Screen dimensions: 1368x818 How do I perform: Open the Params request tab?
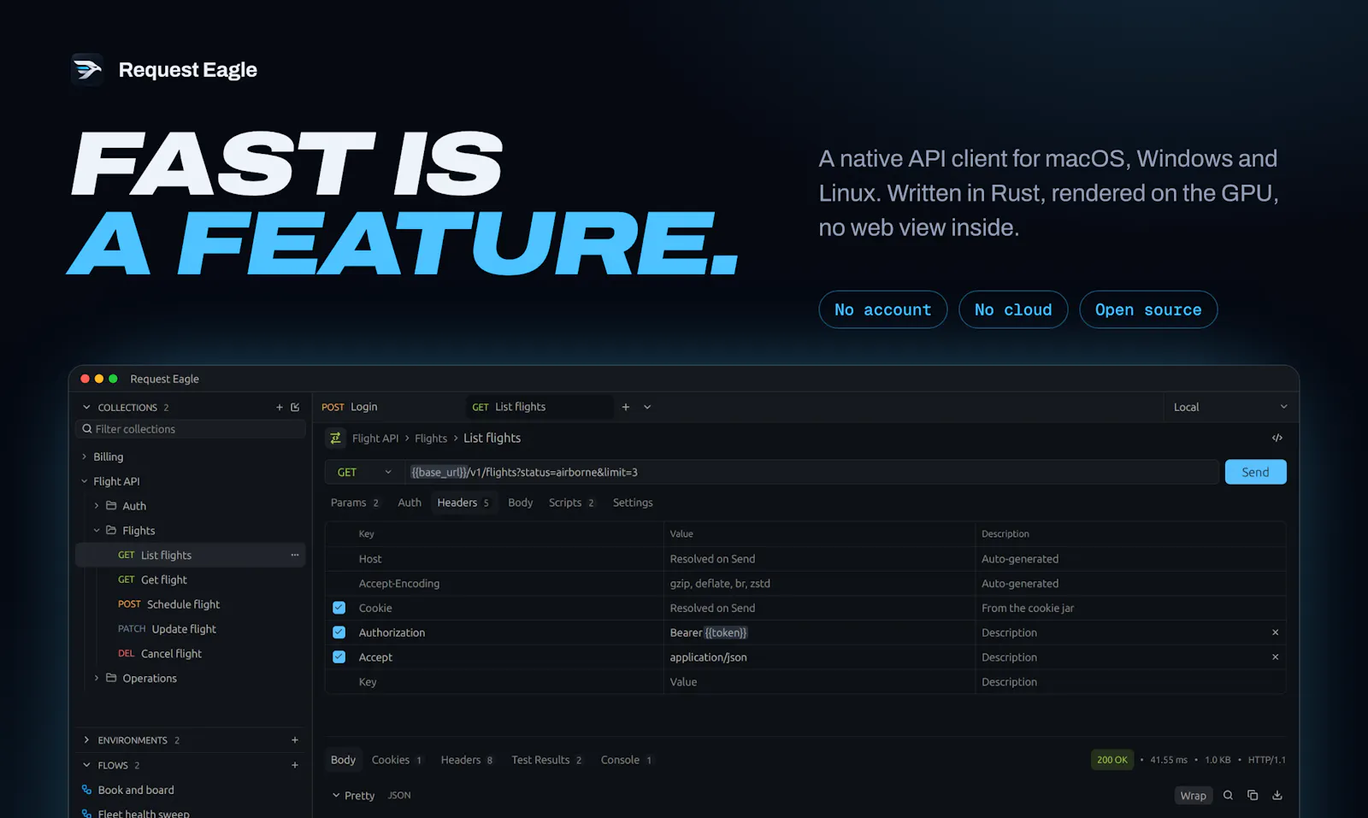[355, 503]
